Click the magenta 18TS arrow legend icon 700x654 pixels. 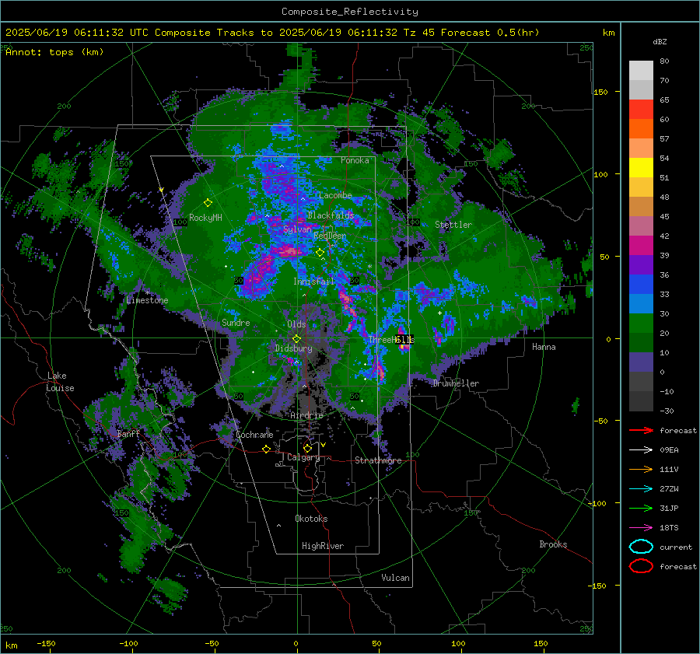coord(641,528)
